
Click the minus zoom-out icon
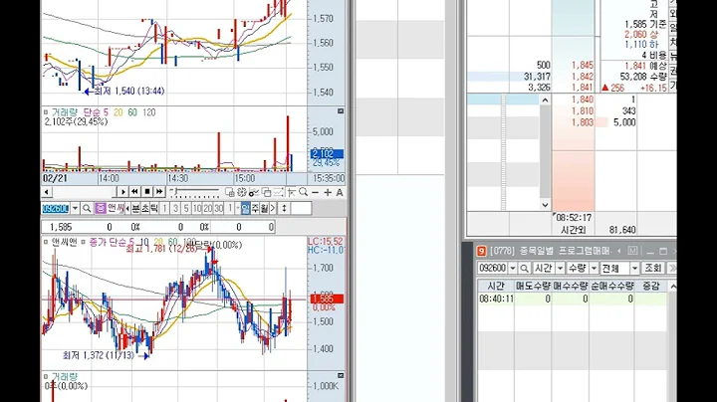(x=316, y=193)
